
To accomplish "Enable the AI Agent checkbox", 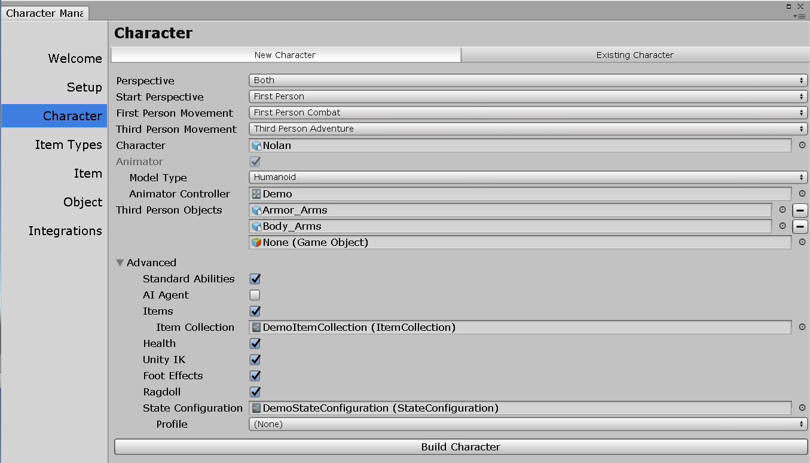I will coord(255,295).
